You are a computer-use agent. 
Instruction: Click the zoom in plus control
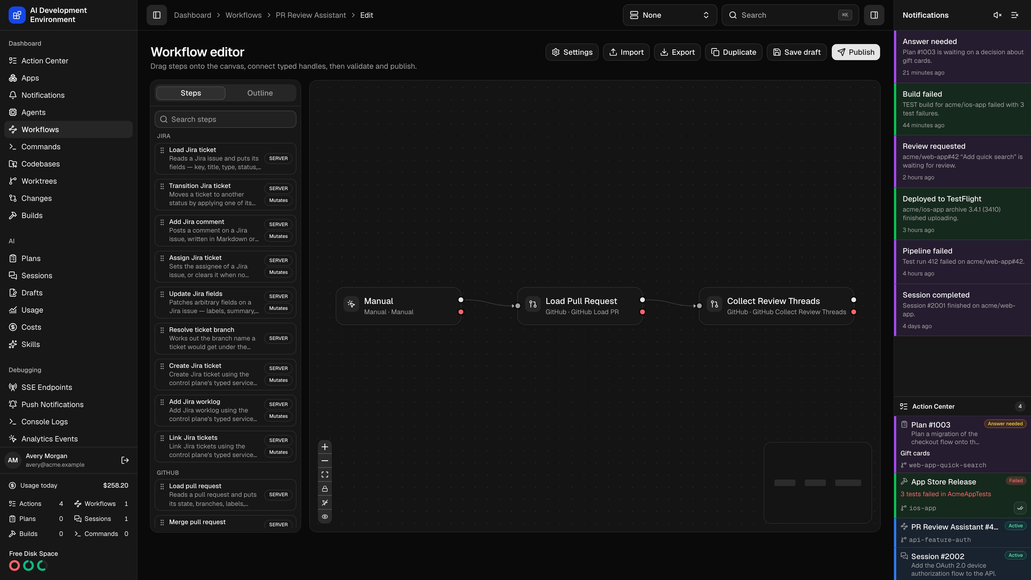(x=325, y=447)
